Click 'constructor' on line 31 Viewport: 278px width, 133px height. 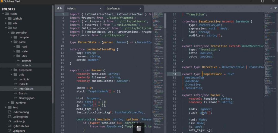86,119
